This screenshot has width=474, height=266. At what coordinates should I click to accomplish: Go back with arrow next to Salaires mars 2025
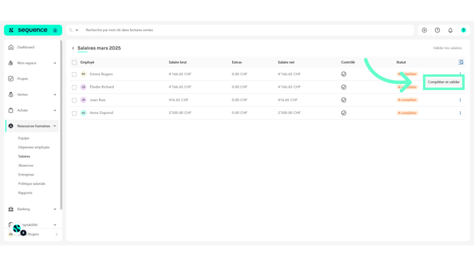tap(73, 48)
